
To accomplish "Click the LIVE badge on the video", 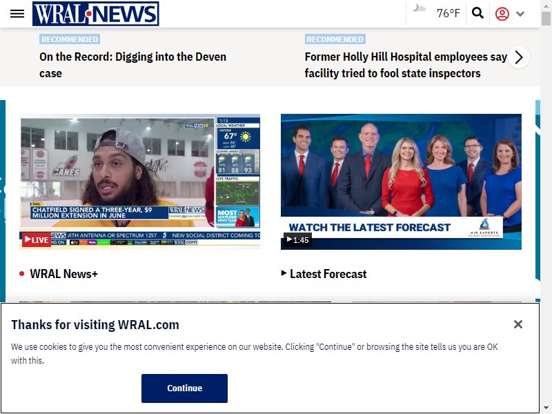I will coord(37,239).
